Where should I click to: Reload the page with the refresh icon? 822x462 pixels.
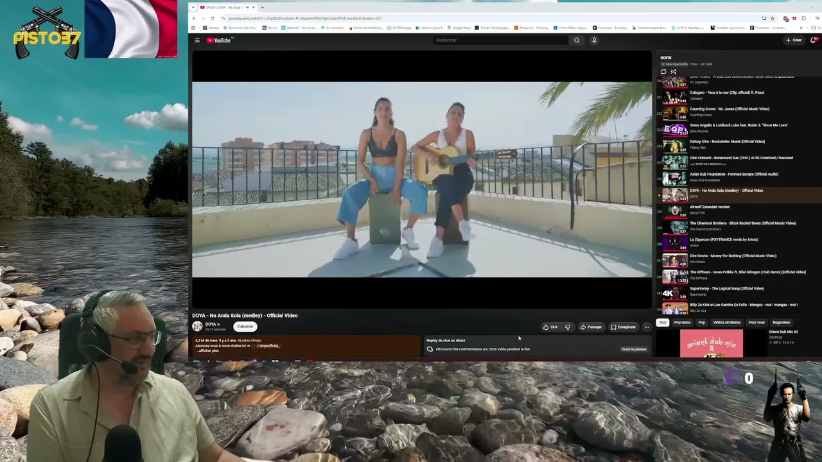(x=212, y=18)
